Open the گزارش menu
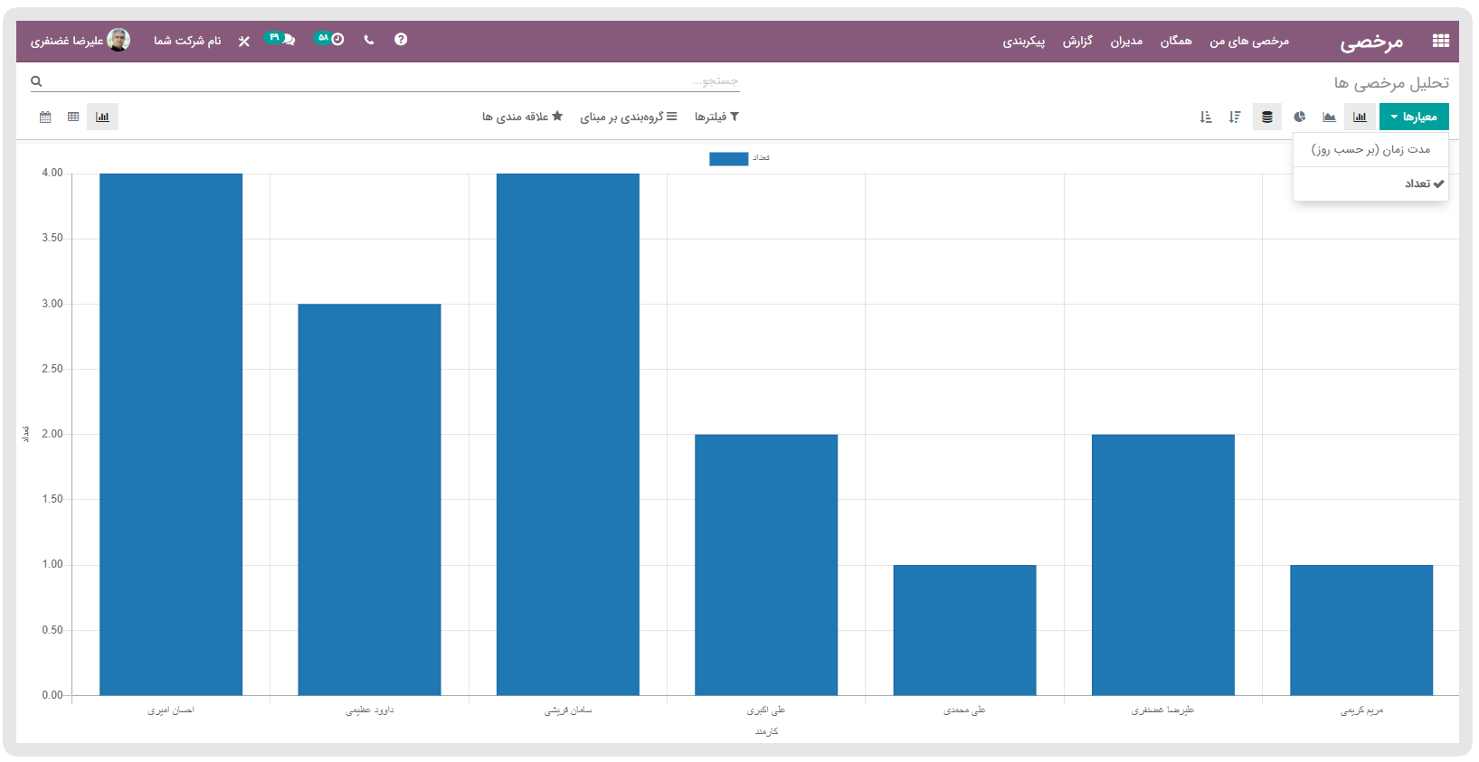Image resolution: width=1479 pixels, height=762 pixels. pos(1077,41)
